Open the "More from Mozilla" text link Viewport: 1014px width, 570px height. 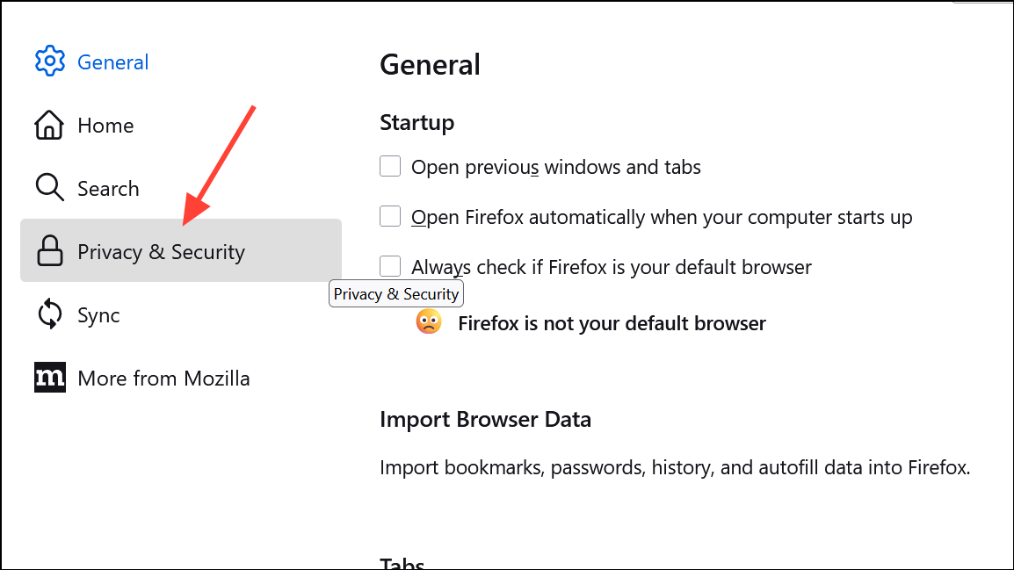click(x=163, y=379)
